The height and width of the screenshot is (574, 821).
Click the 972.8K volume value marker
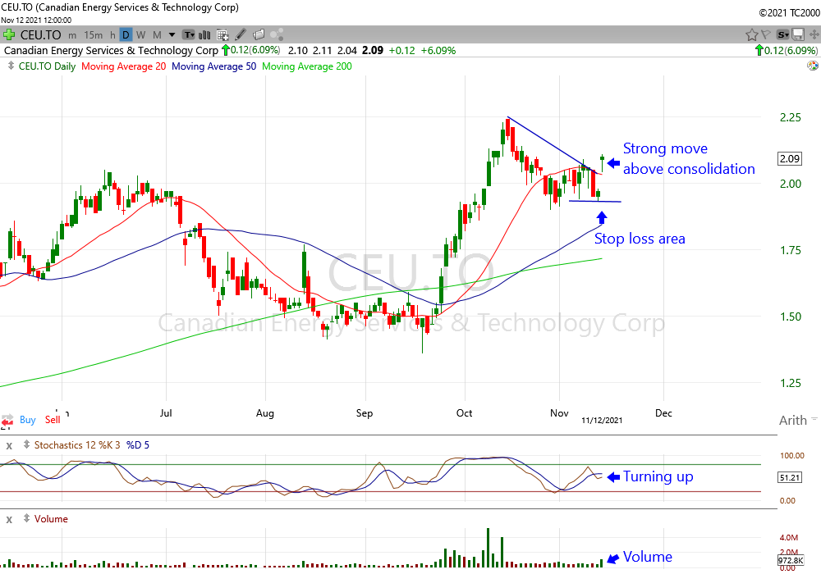pos(790,560)
